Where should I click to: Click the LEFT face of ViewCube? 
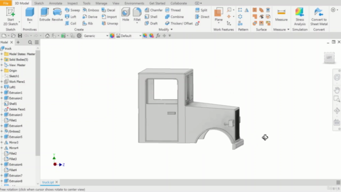329,58
